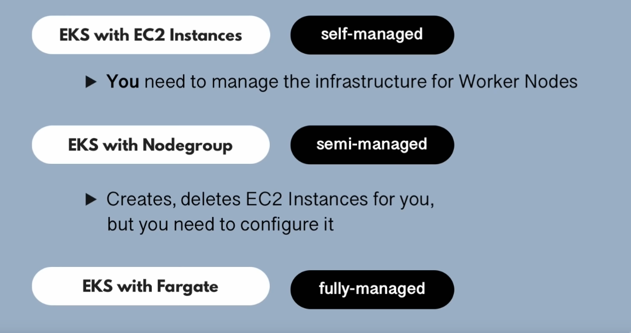Image resolution: width=631 pixels, height=333 pixels.
Task: Click the bold word 'You'
Action: coord(123,82)
